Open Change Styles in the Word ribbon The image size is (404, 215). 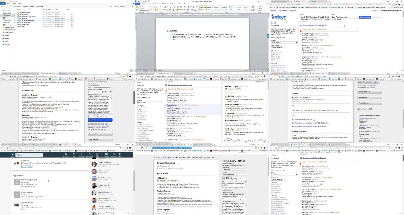pos(253,9)
